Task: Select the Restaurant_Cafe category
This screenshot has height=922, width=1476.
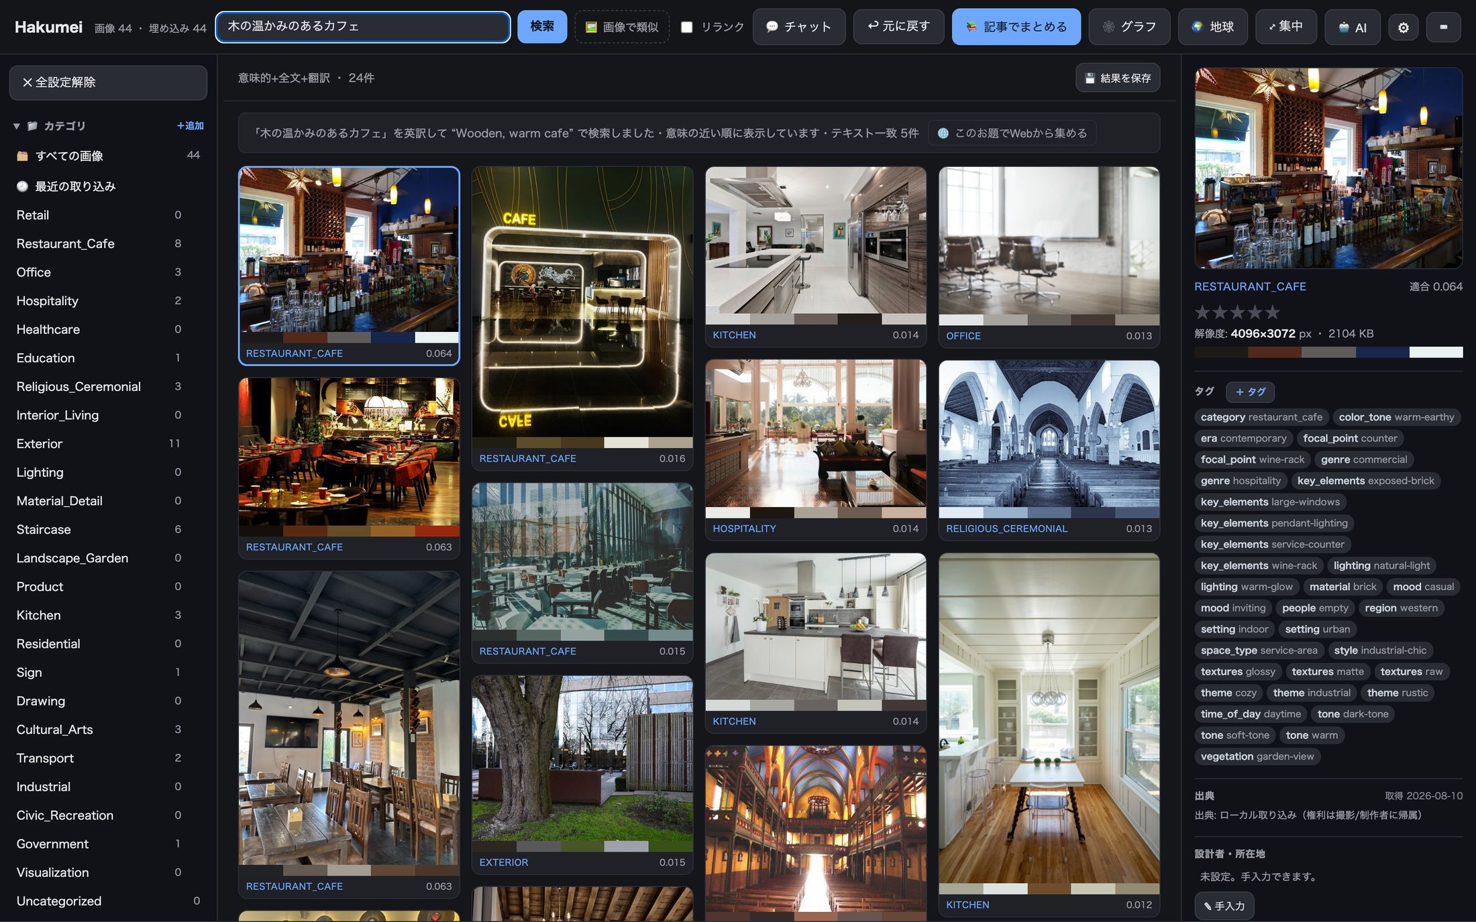Action: [99, 243]
